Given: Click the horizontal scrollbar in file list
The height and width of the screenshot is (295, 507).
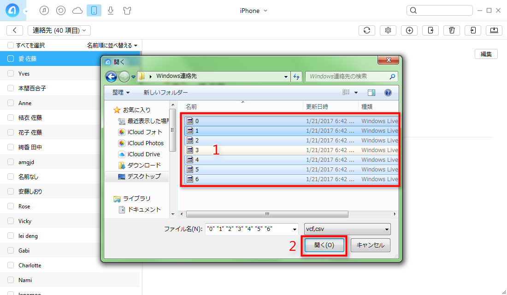Looking at the screenshot, I should click(267, 214).
